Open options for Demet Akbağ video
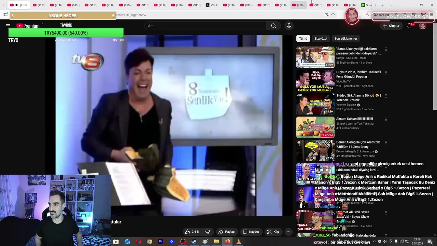Image resolution: width=437 pixels, height=246 pixels. coord(386,142)
